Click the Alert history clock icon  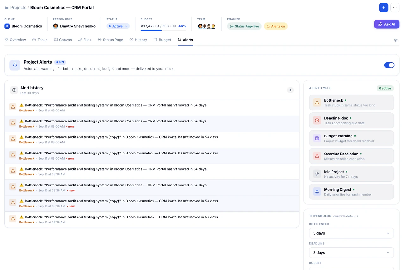click(14, 90)
